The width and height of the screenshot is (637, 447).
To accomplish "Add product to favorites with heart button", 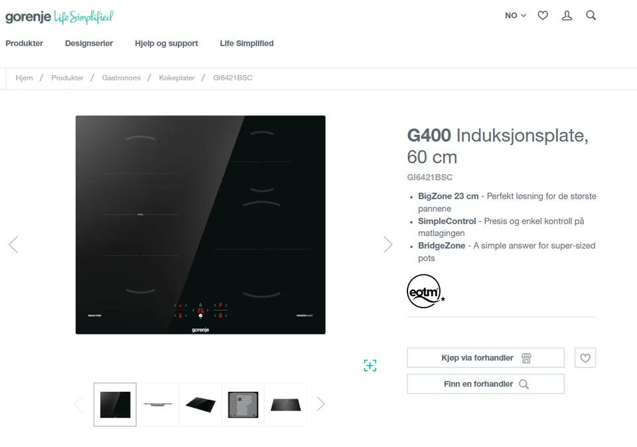I will coord(585,358).
